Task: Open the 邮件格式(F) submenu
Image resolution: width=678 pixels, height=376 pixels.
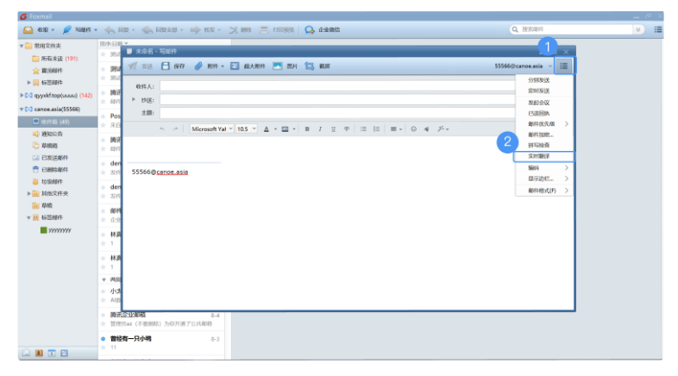Action: pos(544,191)
